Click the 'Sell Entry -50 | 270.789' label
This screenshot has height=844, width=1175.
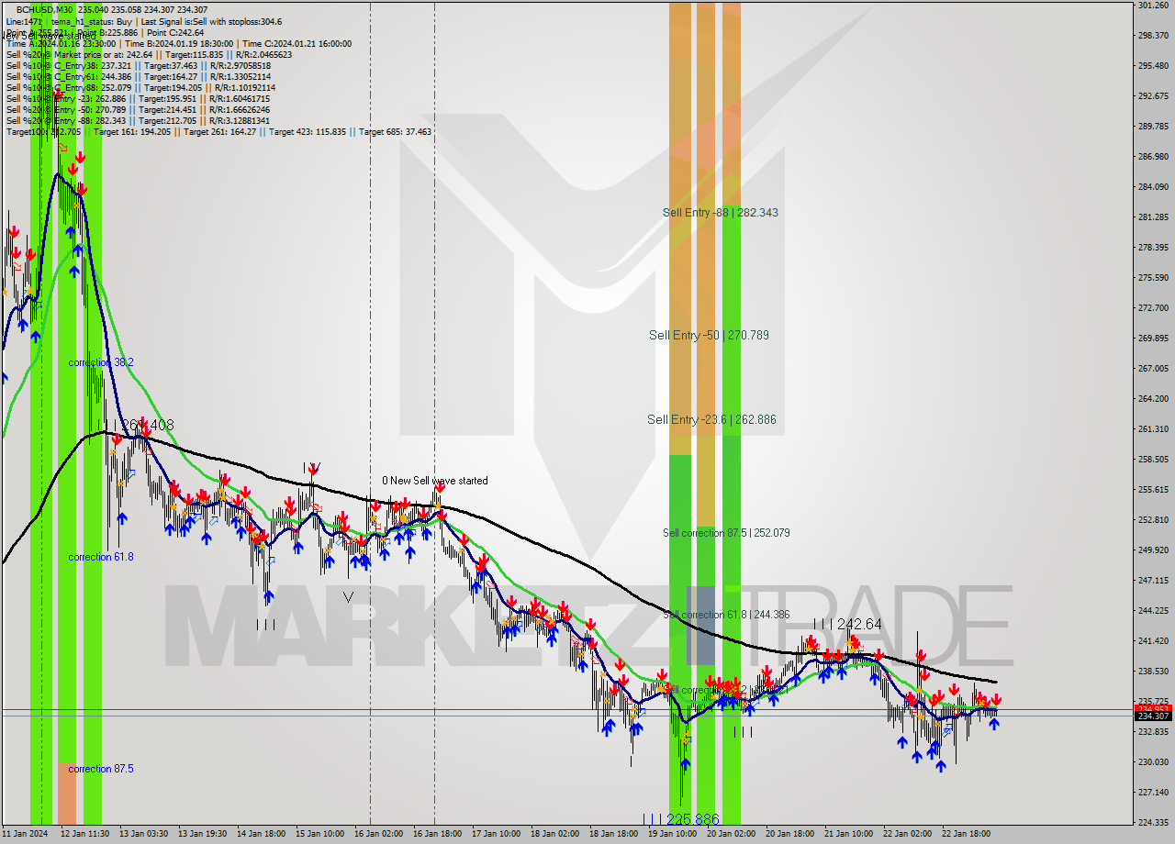pos(709,336)
